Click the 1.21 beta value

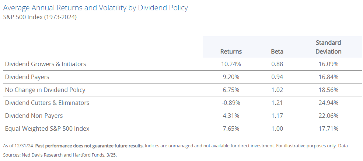[277, 103]
